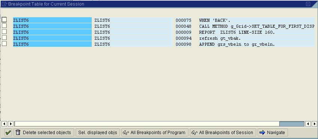The width and height of the screenshot is (318, 139).
Task: Click the dialog title bar window icon
Action: click(x=4, y=4)
